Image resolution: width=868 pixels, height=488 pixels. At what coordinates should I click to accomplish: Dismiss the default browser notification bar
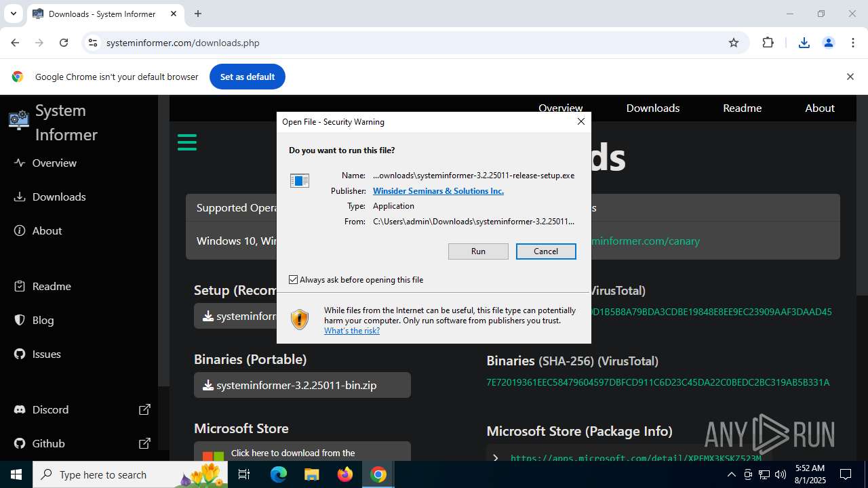coord(850,77)
